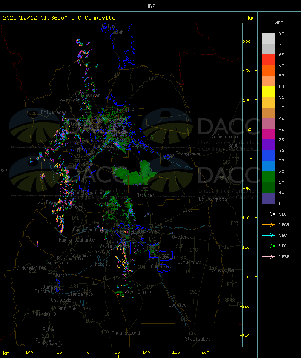Click the L.Huarpes map label
This screenshot has width=301, height=358.
189,262
